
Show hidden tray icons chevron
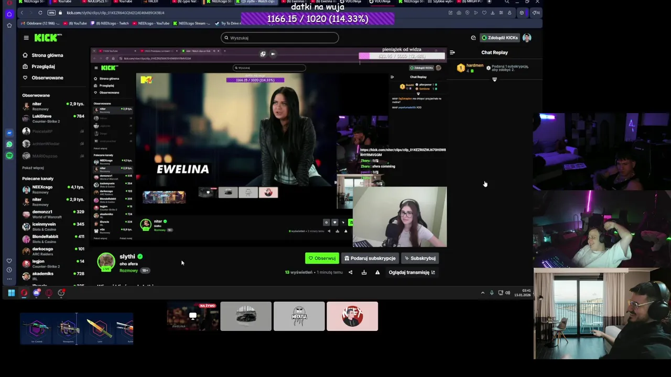[x=483, y=293]
